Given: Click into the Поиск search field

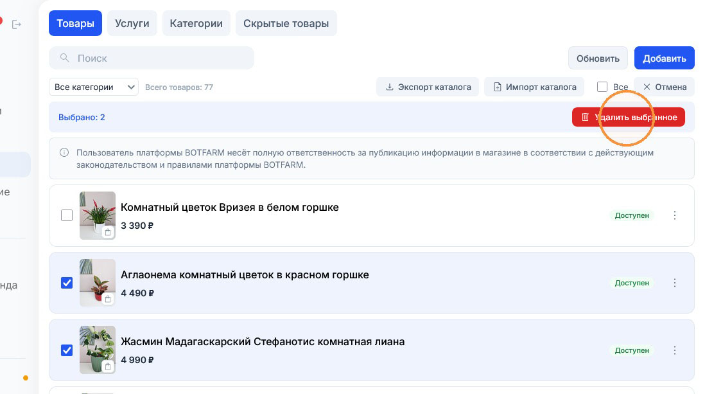Looking at the screenshot, I should click(x=152, y=58).
